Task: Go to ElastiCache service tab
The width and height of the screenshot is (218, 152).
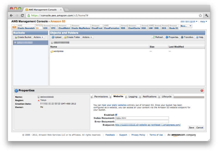Action: [x=134, y=27]
